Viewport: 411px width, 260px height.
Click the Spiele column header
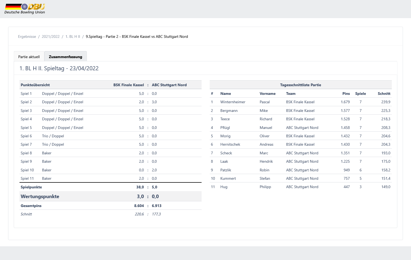pos(360,94)
